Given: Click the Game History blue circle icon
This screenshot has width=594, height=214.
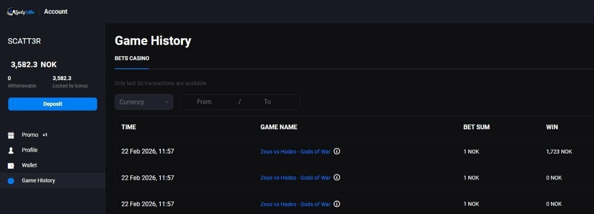Looking at the screenshot, I should pyautogui.click(x=11, y=181).
